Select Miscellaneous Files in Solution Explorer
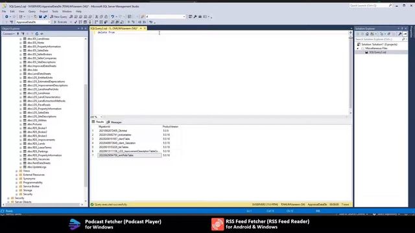 (x=376, y=49)
